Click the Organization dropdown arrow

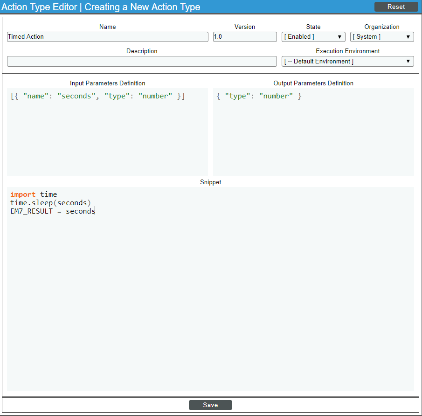pyautogui.click(x=408, y=37)
